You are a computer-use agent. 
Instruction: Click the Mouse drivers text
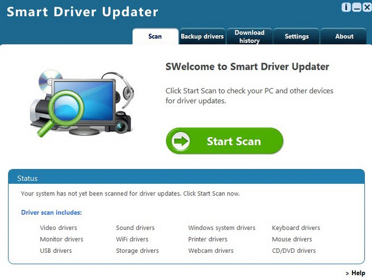point(292,239)
